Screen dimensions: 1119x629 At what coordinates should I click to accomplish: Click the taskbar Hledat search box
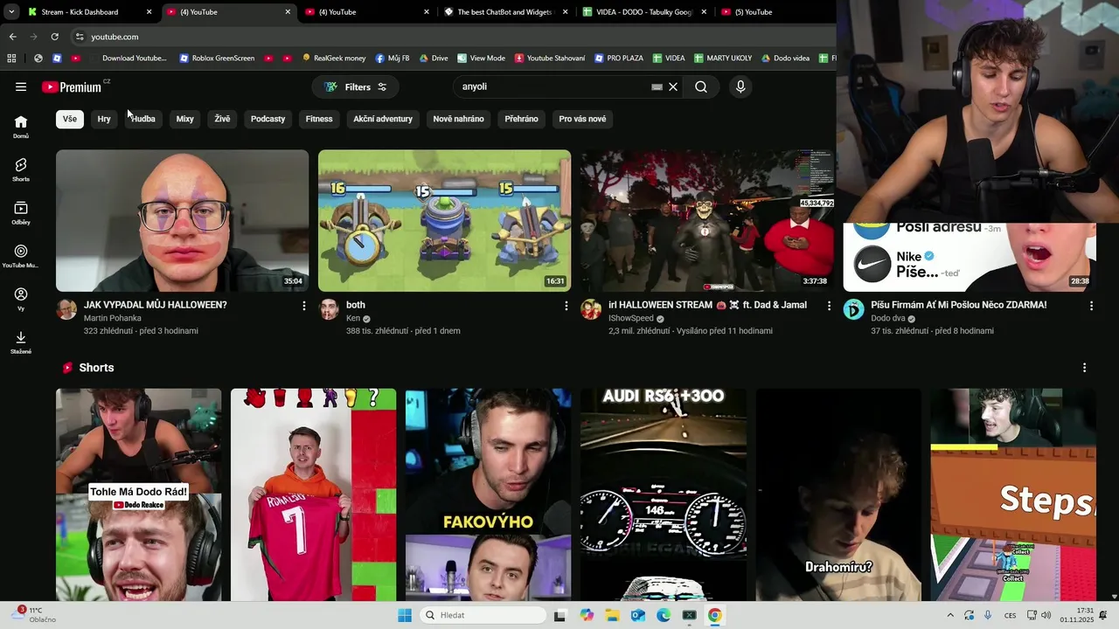pyautogui.click(x=483, y=615)
